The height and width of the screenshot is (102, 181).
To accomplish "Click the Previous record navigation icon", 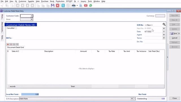I will point(23,6).
